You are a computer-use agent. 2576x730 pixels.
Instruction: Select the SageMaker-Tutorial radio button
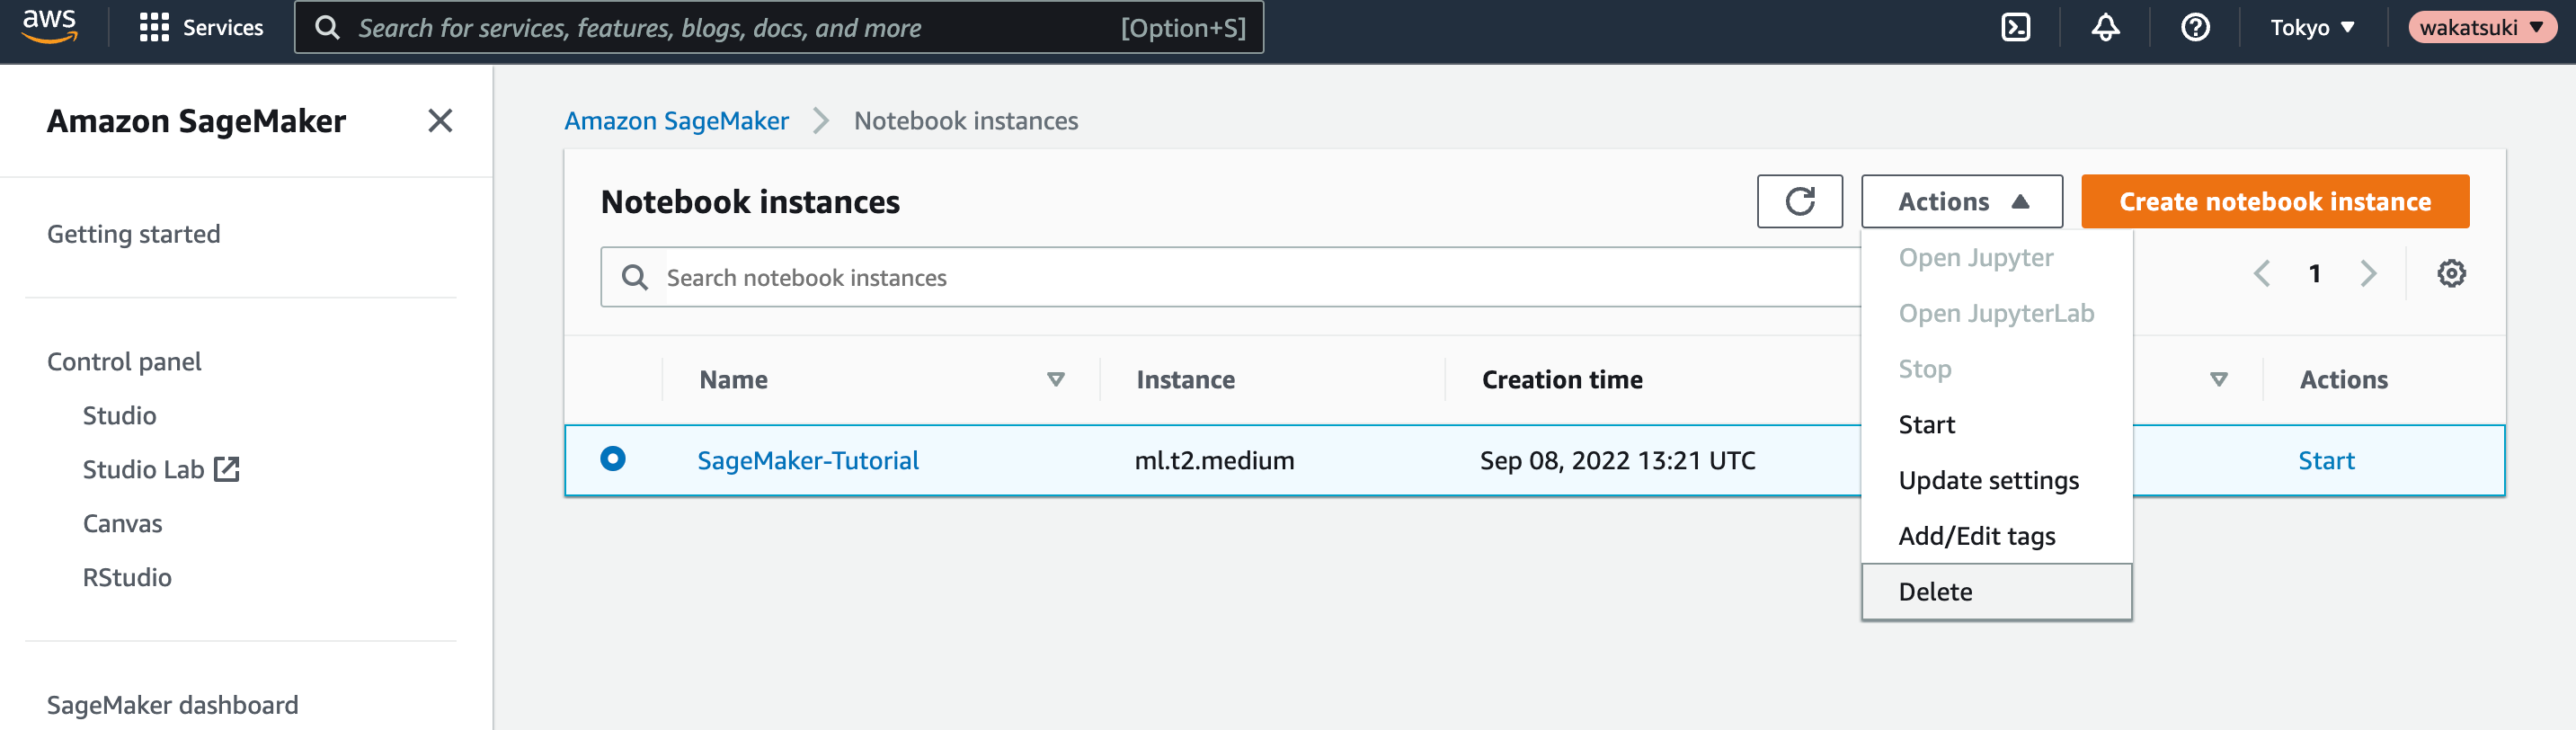click(612, 459)
